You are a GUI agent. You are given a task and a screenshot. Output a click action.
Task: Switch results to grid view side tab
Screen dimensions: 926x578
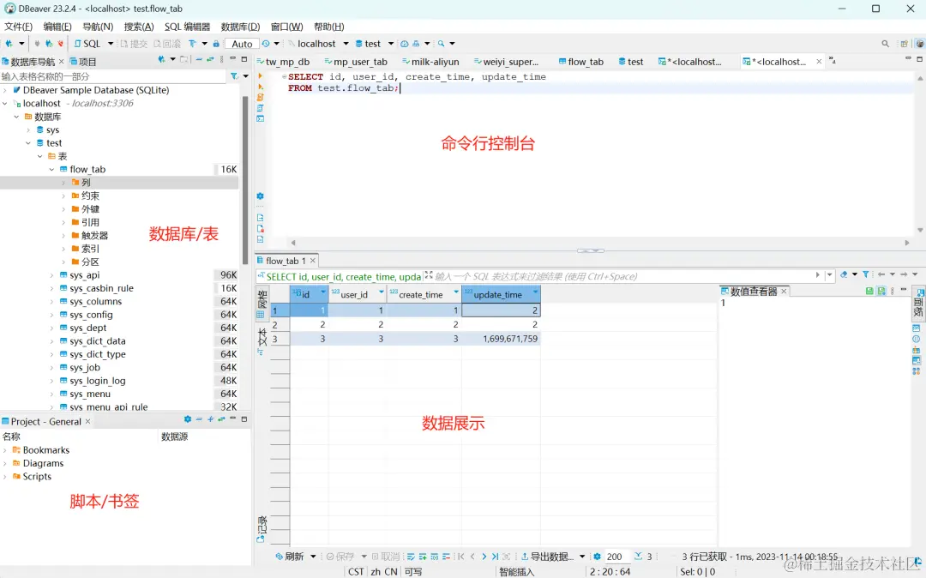262,304
